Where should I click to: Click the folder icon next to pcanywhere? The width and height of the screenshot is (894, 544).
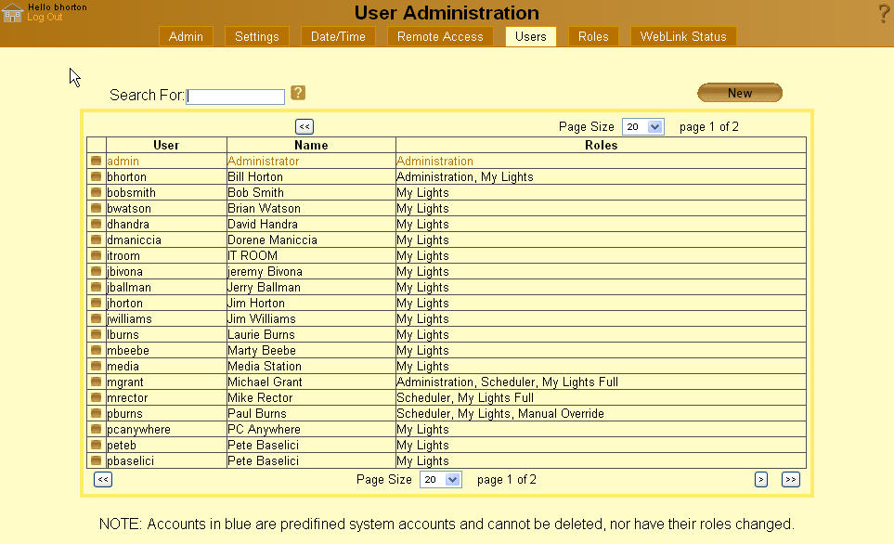96,429
